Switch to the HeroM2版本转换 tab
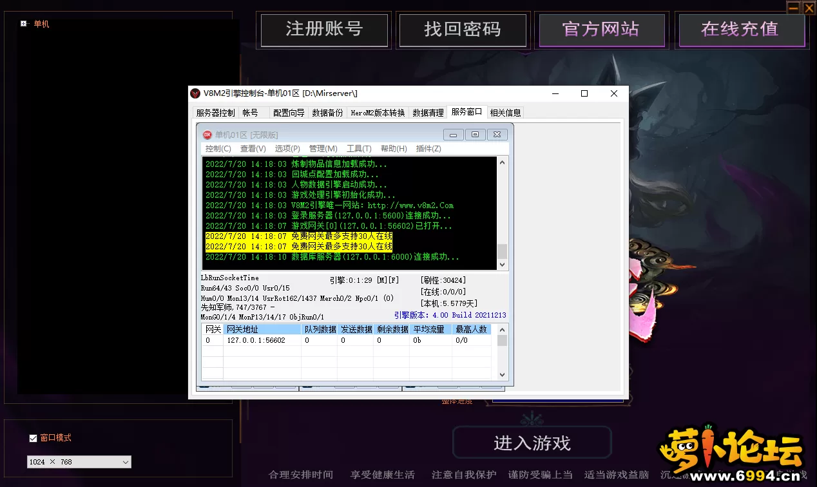 pyautogui.click(x=378, y=113)
